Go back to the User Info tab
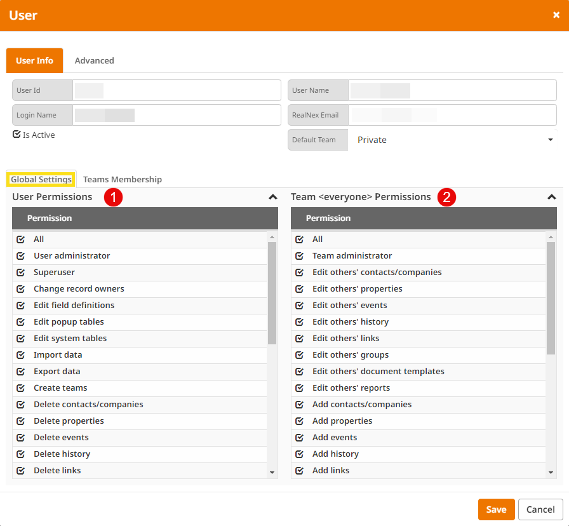Viewport: 569px width, 526px height. [34, 60]
